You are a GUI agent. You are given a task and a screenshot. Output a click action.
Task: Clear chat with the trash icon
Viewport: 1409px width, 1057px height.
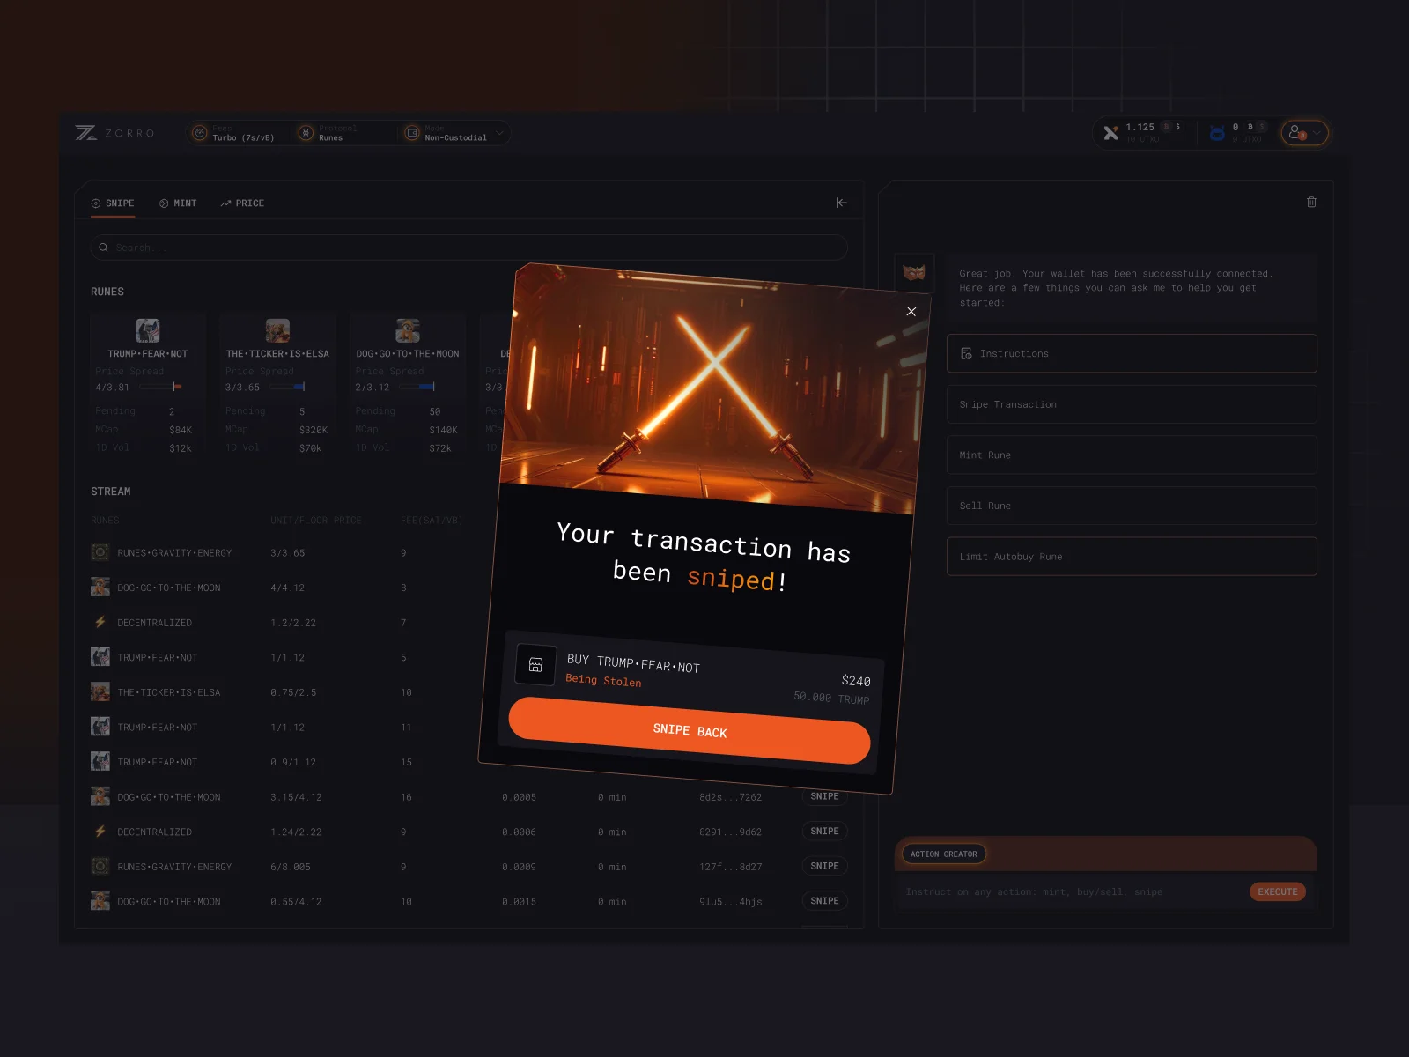click(1311, 202)
